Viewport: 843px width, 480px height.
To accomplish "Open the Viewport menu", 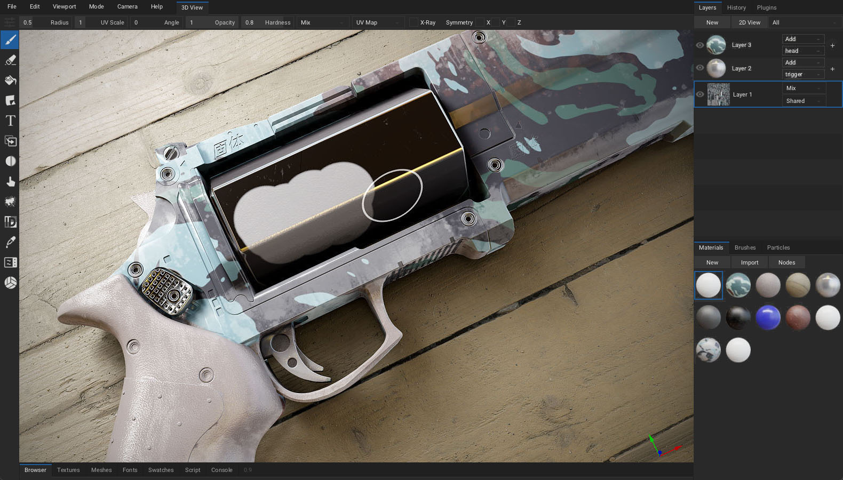I will 64,6.
